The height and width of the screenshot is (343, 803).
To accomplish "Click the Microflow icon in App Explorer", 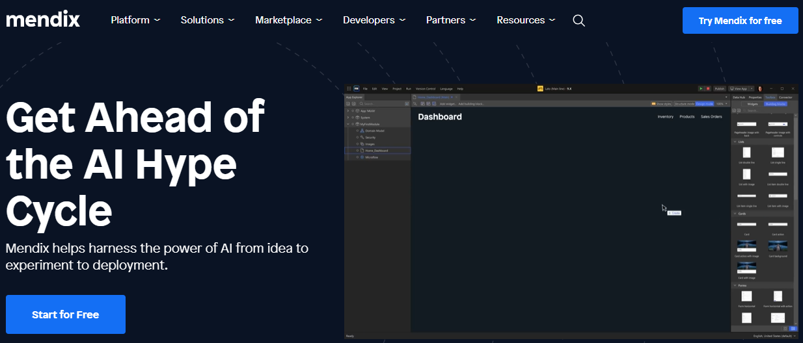I will tap(362, 157).
